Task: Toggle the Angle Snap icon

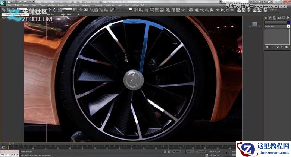Action: pyautogui.click(x=96, y=10)
